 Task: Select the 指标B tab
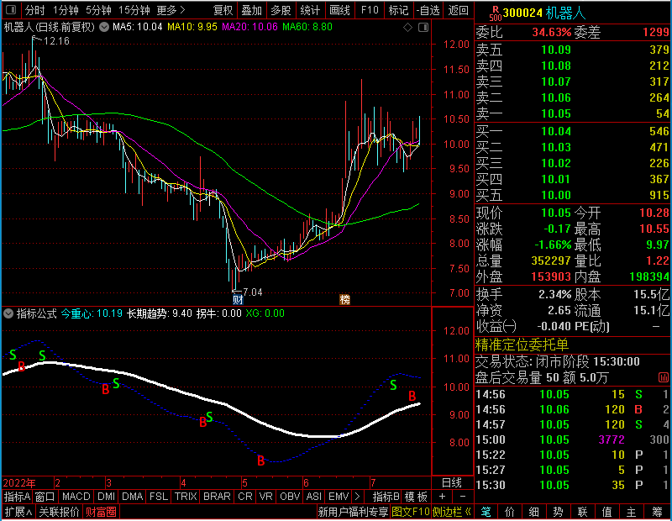386,497
